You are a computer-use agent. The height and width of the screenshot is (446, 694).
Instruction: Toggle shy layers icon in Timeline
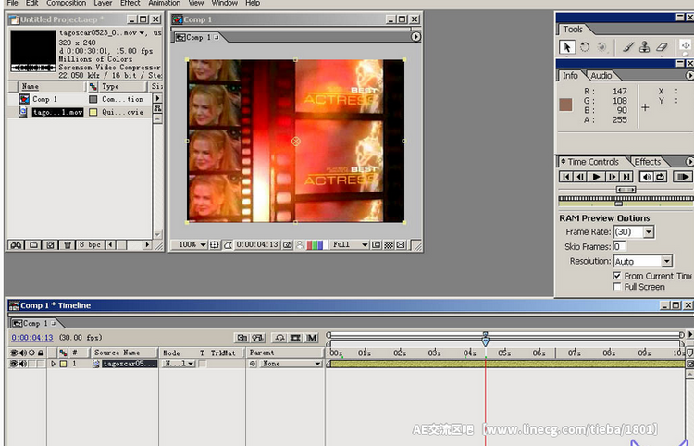pos(279,338)
